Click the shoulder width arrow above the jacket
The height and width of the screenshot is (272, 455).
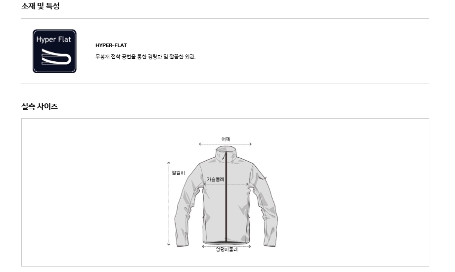(225, 144)
